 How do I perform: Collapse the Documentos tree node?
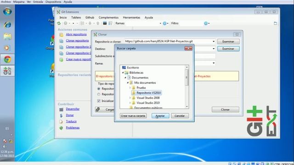125,77
